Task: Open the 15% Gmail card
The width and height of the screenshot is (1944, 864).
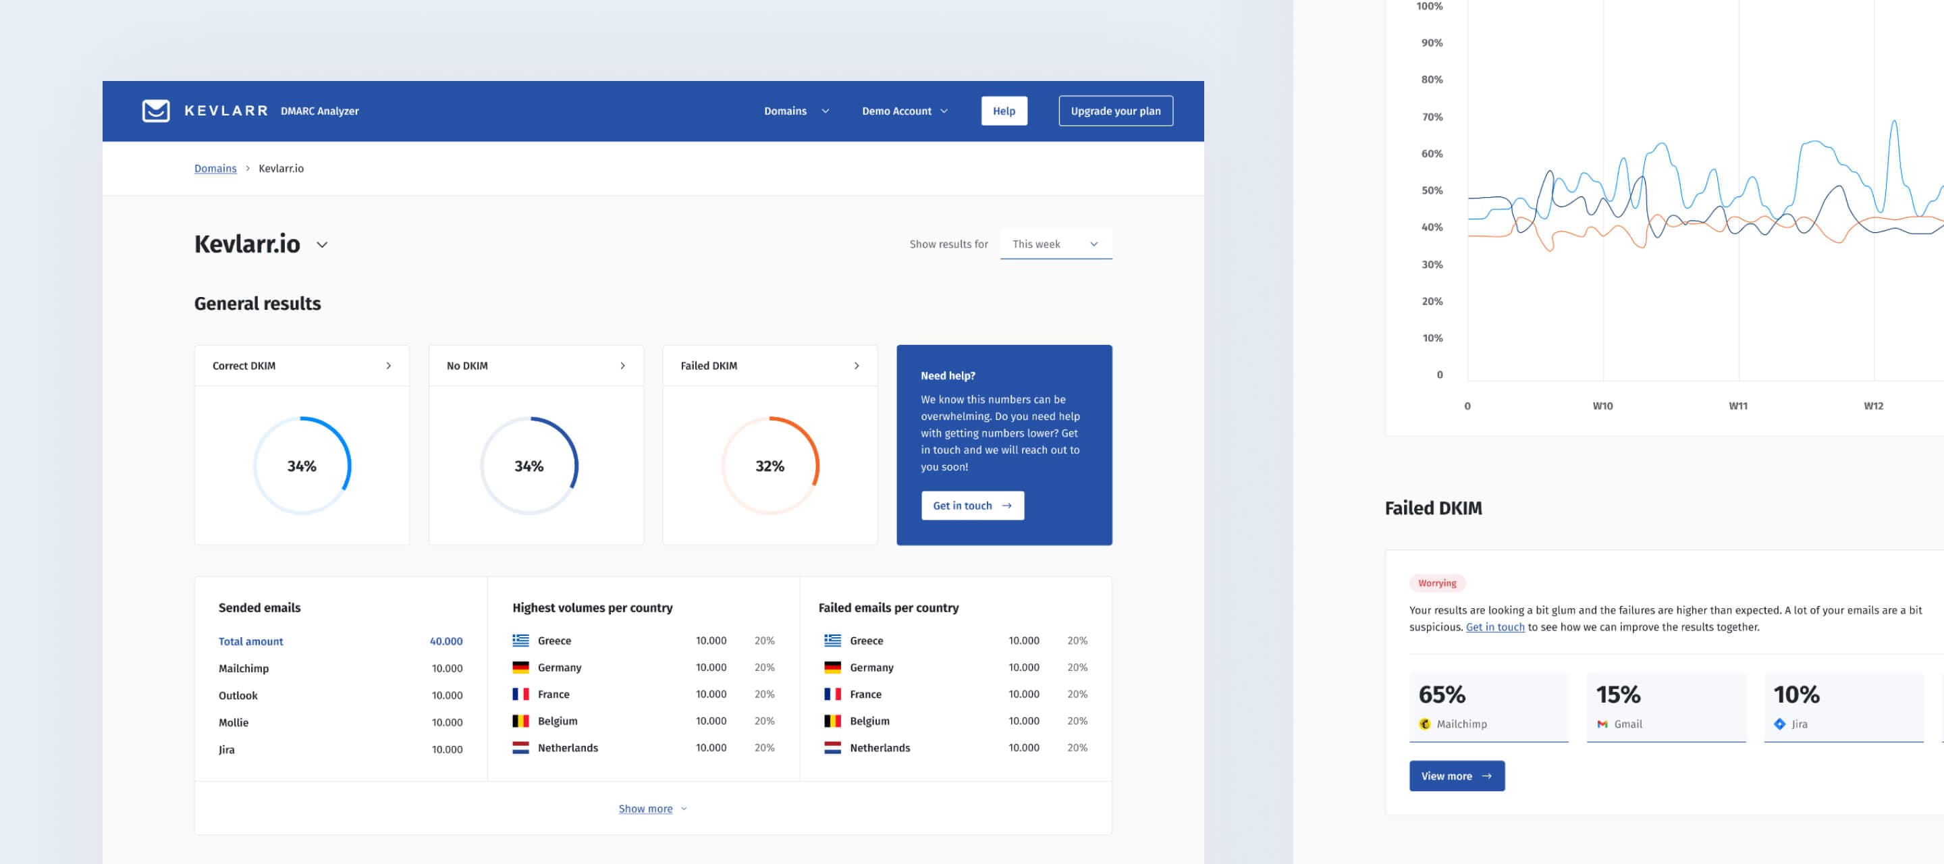Action: pyautogui.click(x=1667, y=707)
